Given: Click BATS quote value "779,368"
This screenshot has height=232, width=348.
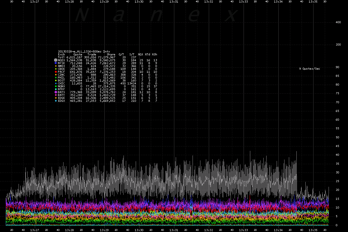Looking at the screenshot, I should 76,92.
